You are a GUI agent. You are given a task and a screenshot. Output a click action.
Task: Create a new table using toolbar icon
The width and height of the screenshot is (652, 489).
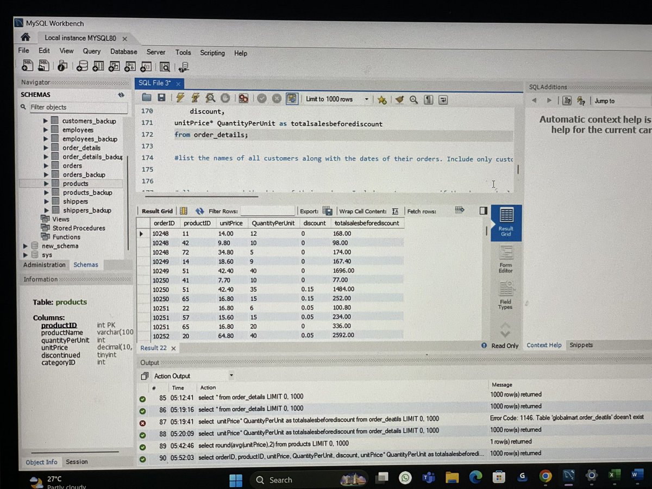tap(98, 66)
